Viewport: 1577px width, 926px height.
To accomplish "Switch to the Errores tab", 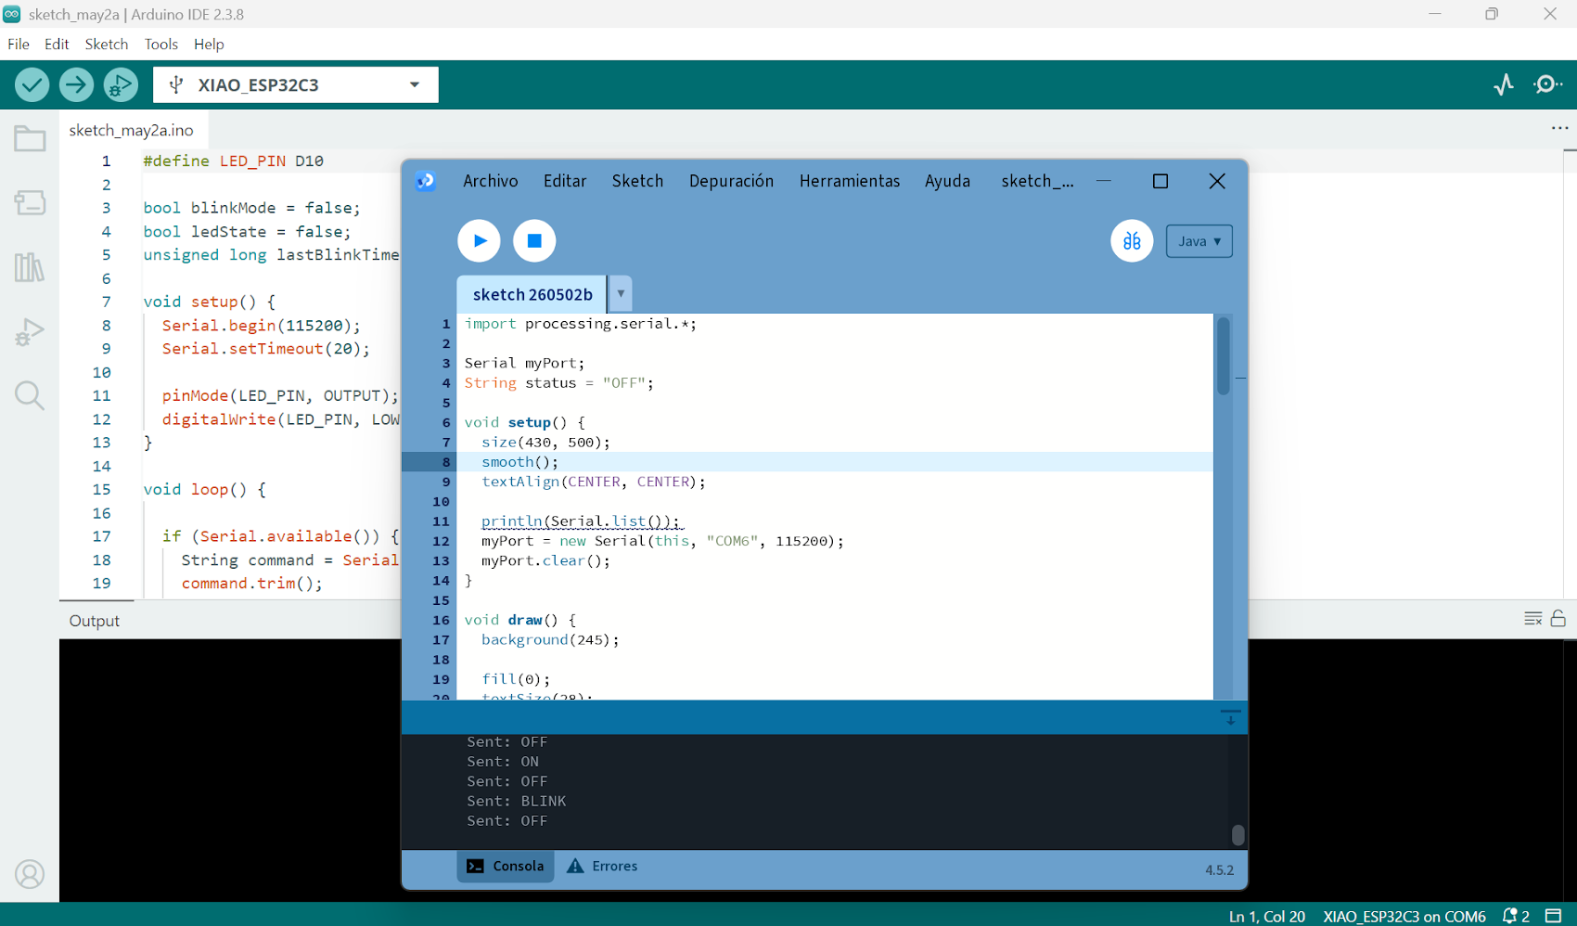I will pyautogui.click(x=602, y=866).
